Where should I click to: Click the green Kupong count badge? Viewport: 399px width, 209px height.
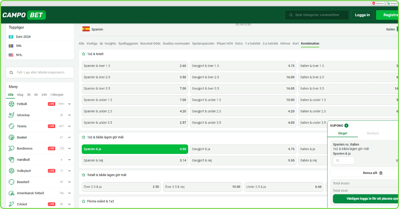(x=346, y=126)
